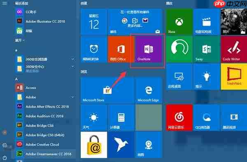The height and width of the screenshot is (162, 247).
Task: Launch Adobe Creative Cloud
Action: click(x=45, y=144)
